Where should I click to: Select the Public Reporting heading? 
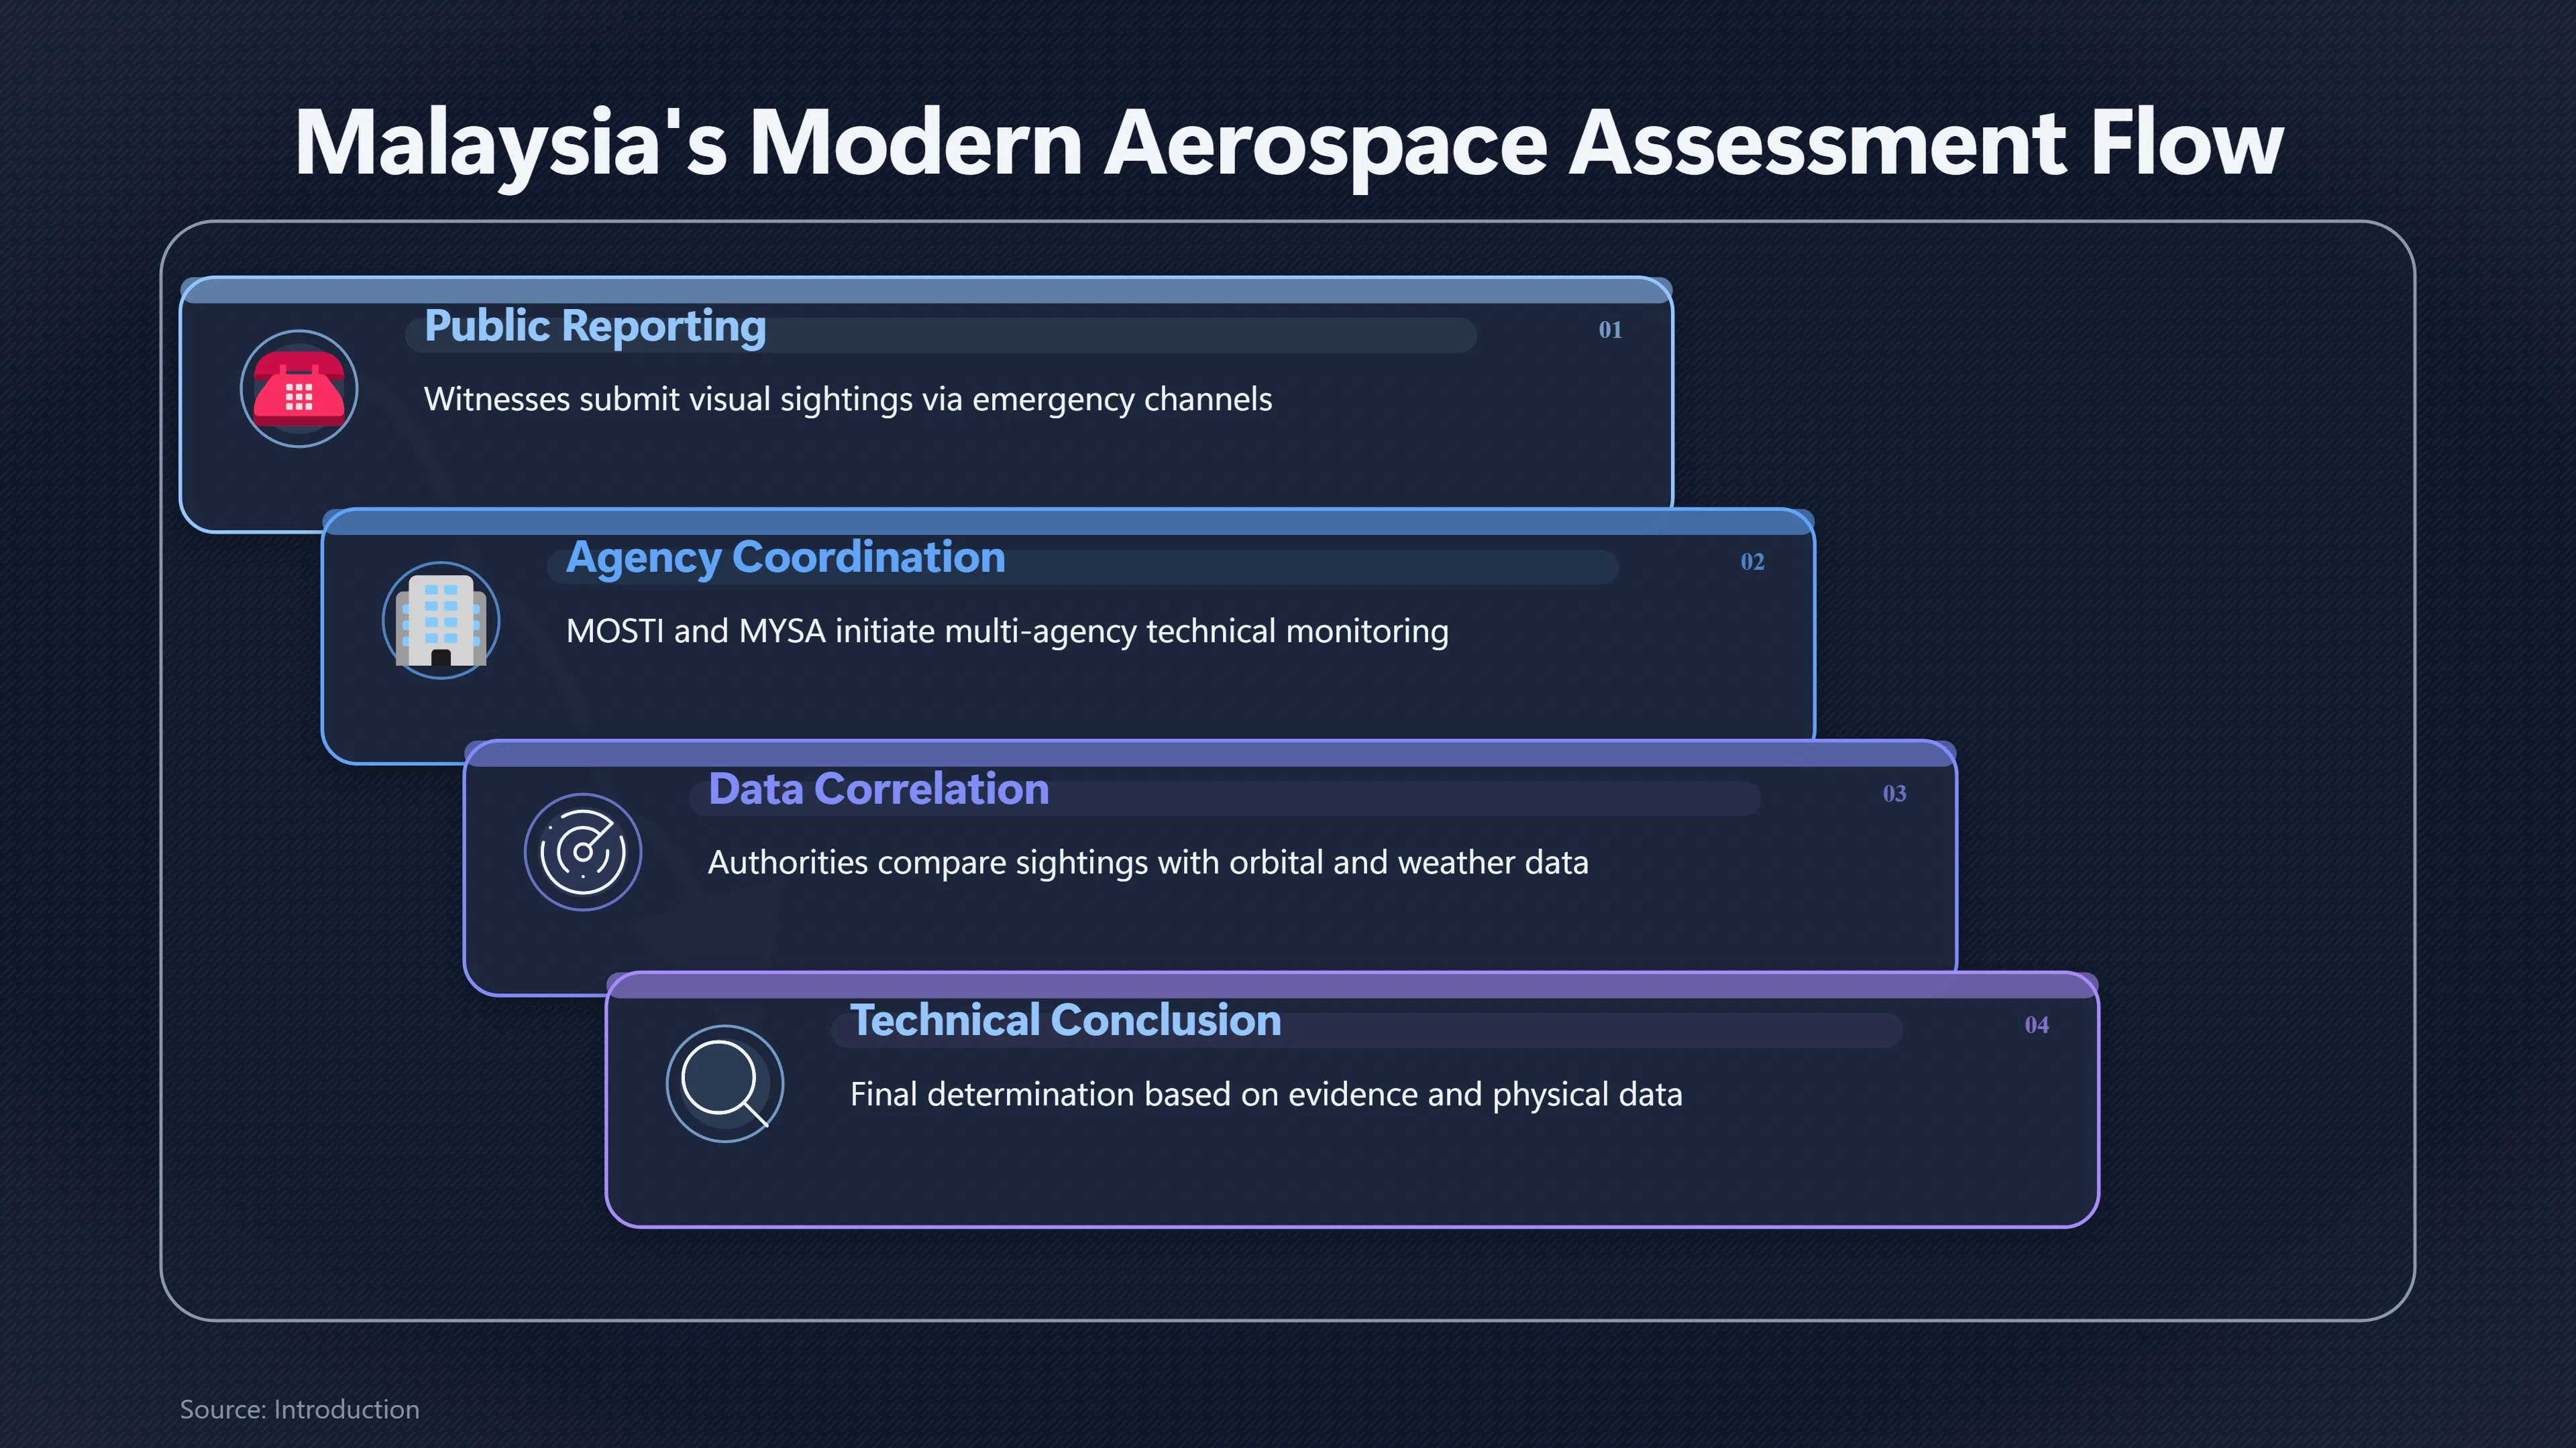pos(595,326)
